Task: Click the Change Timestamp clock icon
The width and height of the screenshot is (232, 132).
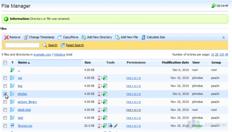Action: [x=26, y=38]
